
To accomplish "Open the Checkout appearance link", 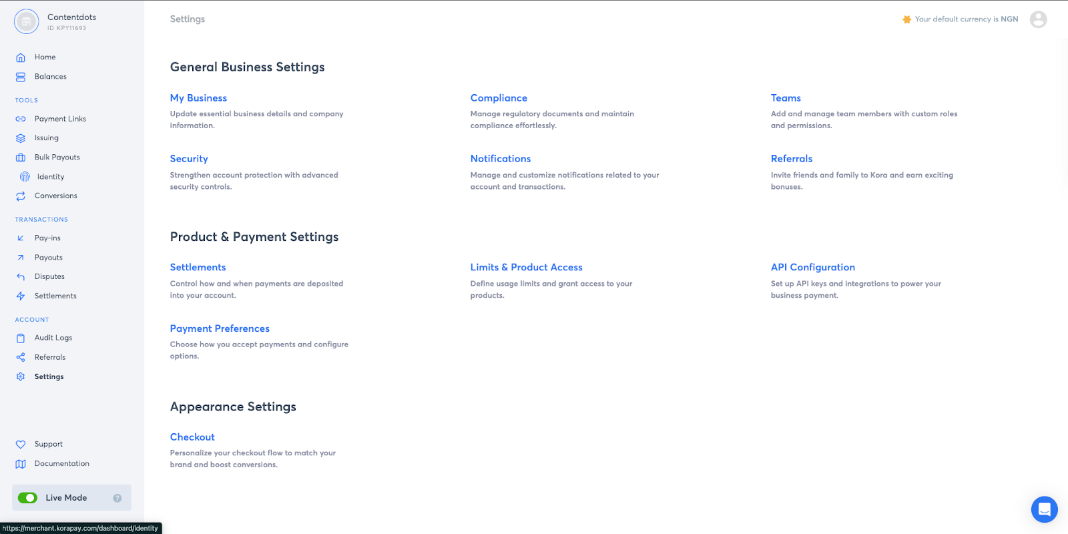I will [x=192, y=437].
